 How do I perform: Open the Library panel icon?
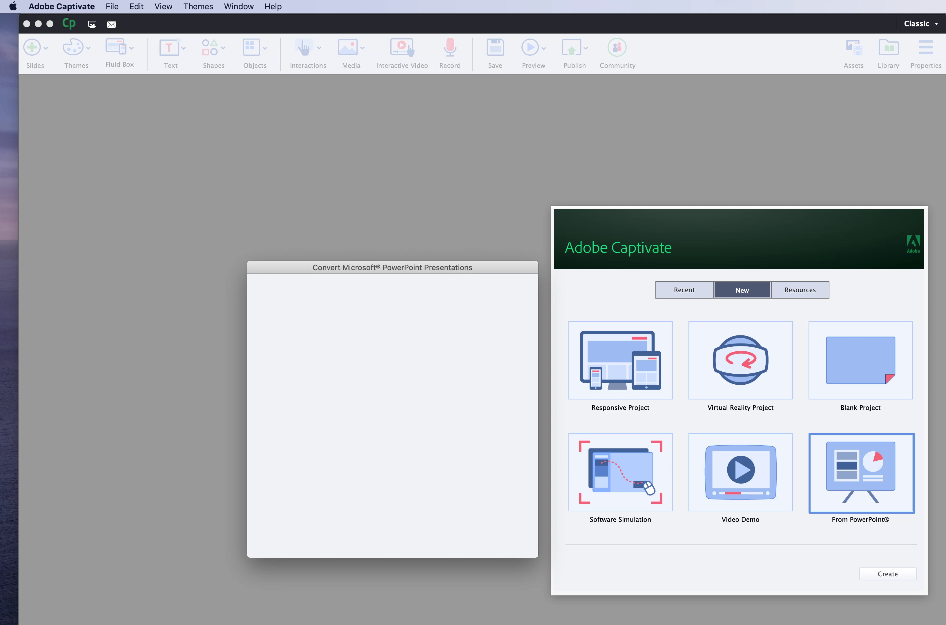[x=888, y=48]
